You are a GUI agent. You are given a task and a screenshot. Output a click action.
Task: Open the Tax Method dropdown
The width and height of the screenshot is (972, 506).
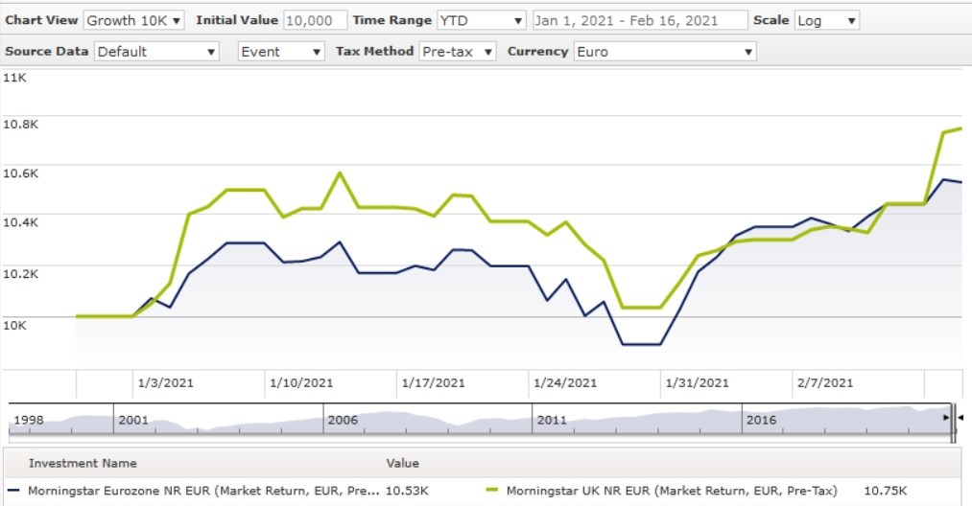(458, 52)
